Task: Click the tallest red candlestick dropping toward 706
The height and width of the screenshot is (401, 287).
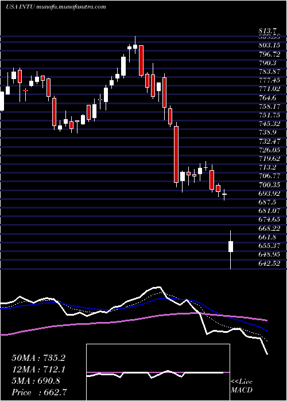Action: click(176, 154)
